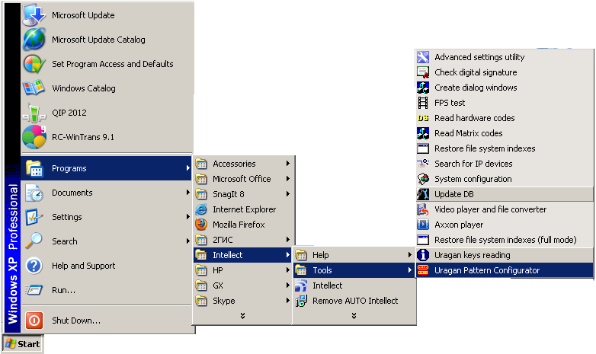This screenshot has width=596, height=354.
Task: Launch Read Matrix codes entry
Action: (505, 133)
